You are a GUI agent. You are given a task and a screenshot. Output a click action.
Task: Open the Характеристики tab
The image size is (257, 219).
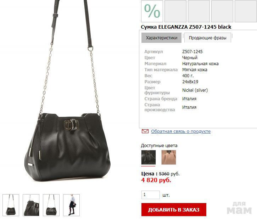[x=161, y=38]
